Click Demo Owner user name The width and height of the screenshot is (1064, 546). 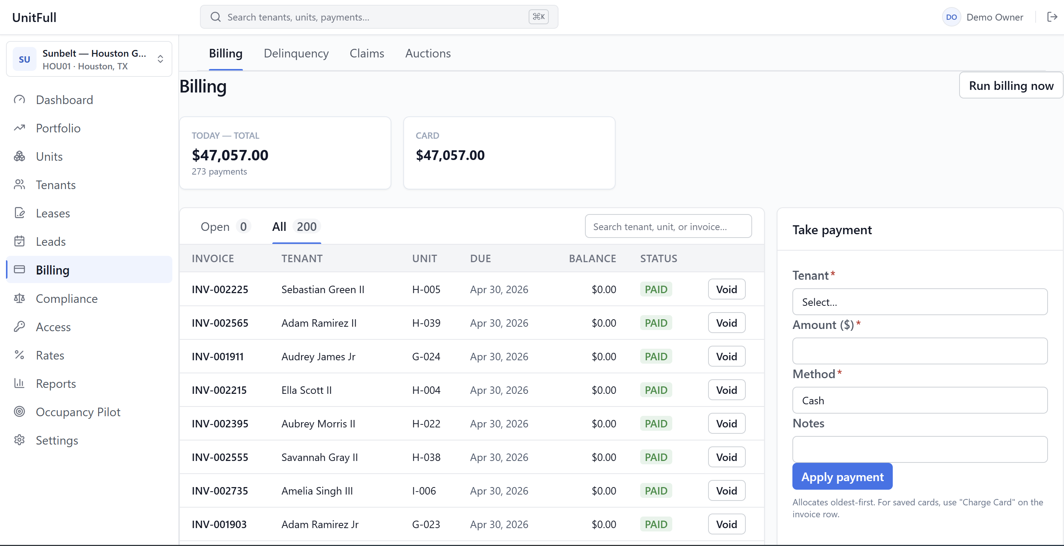995,17
